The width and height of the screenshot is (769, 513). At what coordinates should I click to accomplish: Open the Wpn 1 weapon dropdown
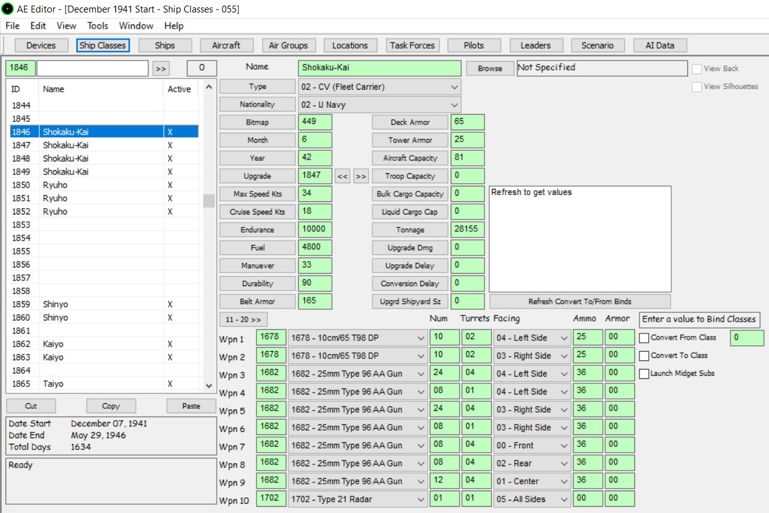tap(357, 338)
